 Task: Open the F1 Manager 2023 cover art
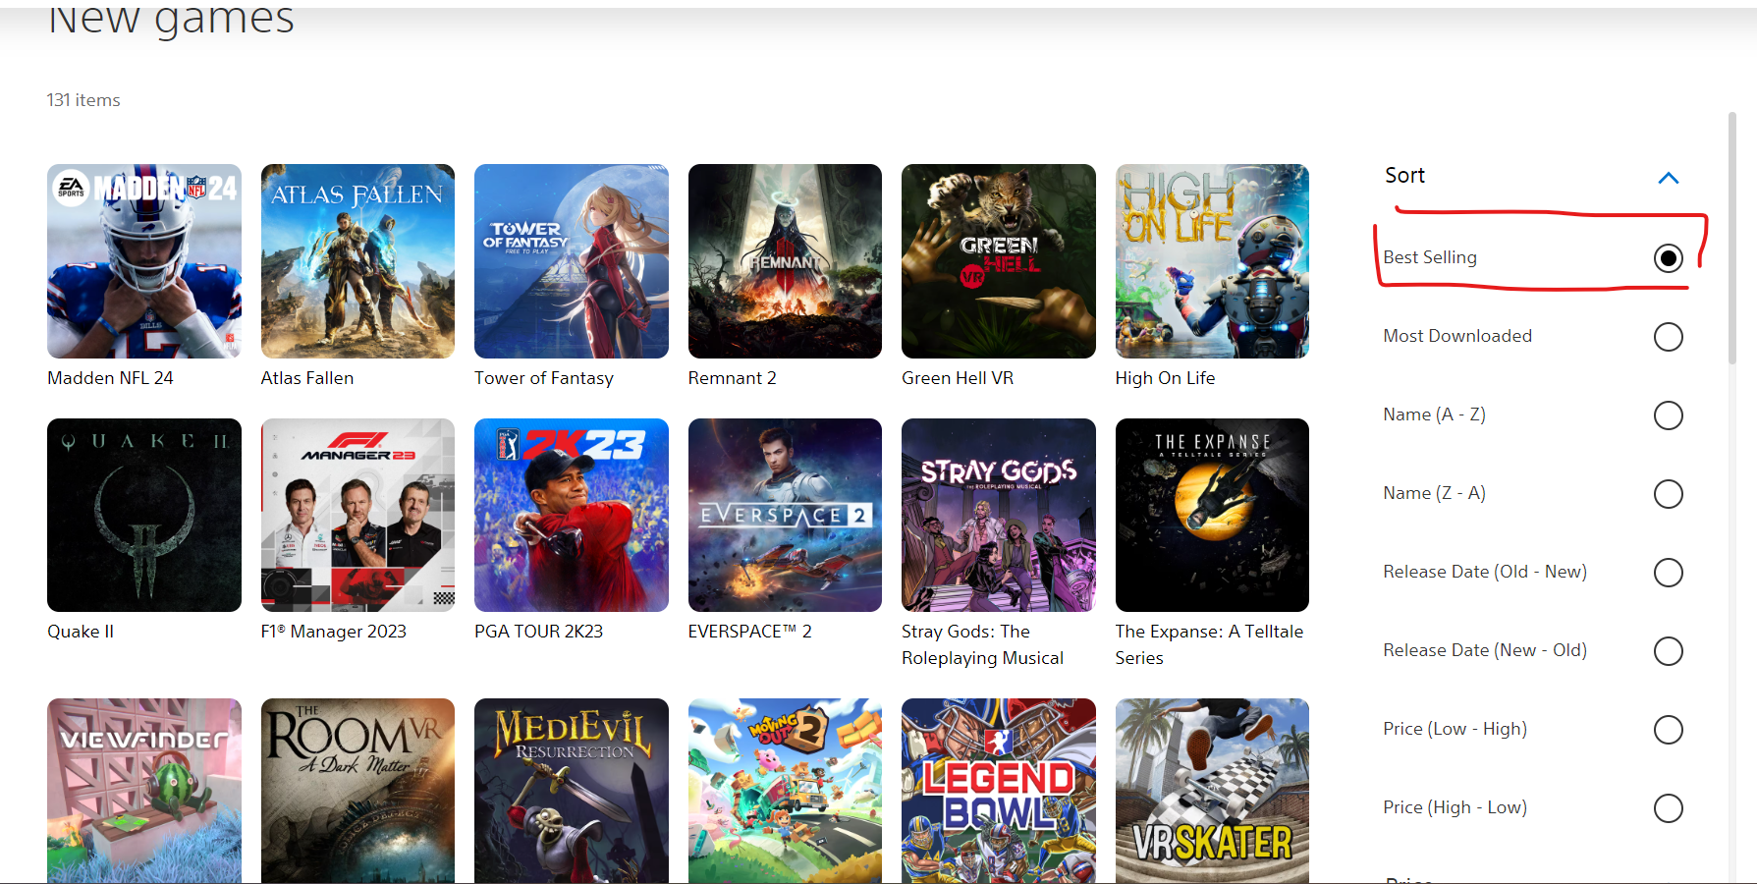click(x=357, y=516)
